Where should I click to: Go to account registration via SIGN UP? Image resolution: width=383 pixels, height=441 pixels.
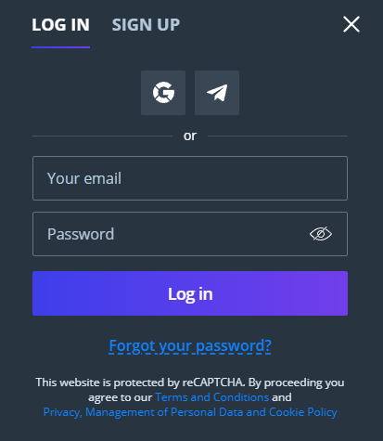coord(146,25)
